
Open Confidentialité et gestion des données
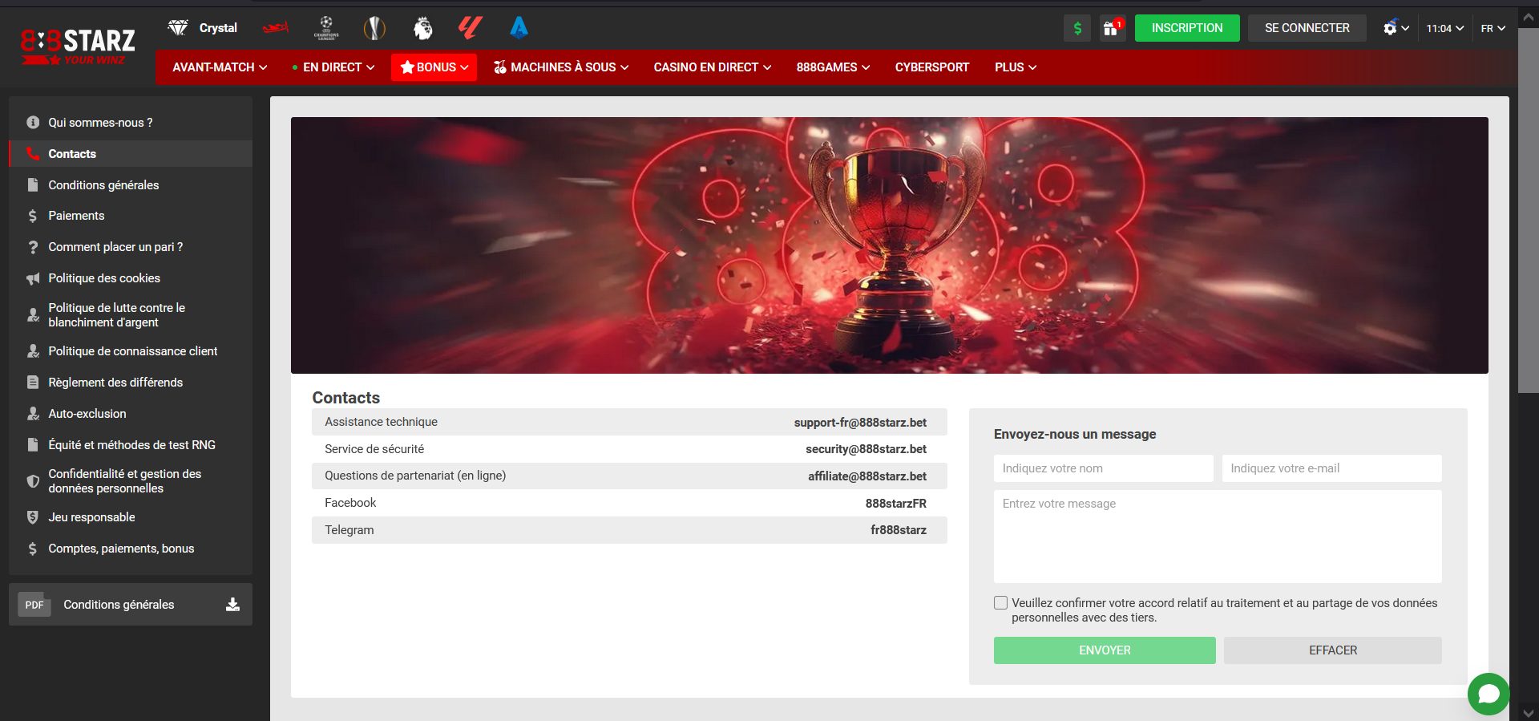point(131,481)
